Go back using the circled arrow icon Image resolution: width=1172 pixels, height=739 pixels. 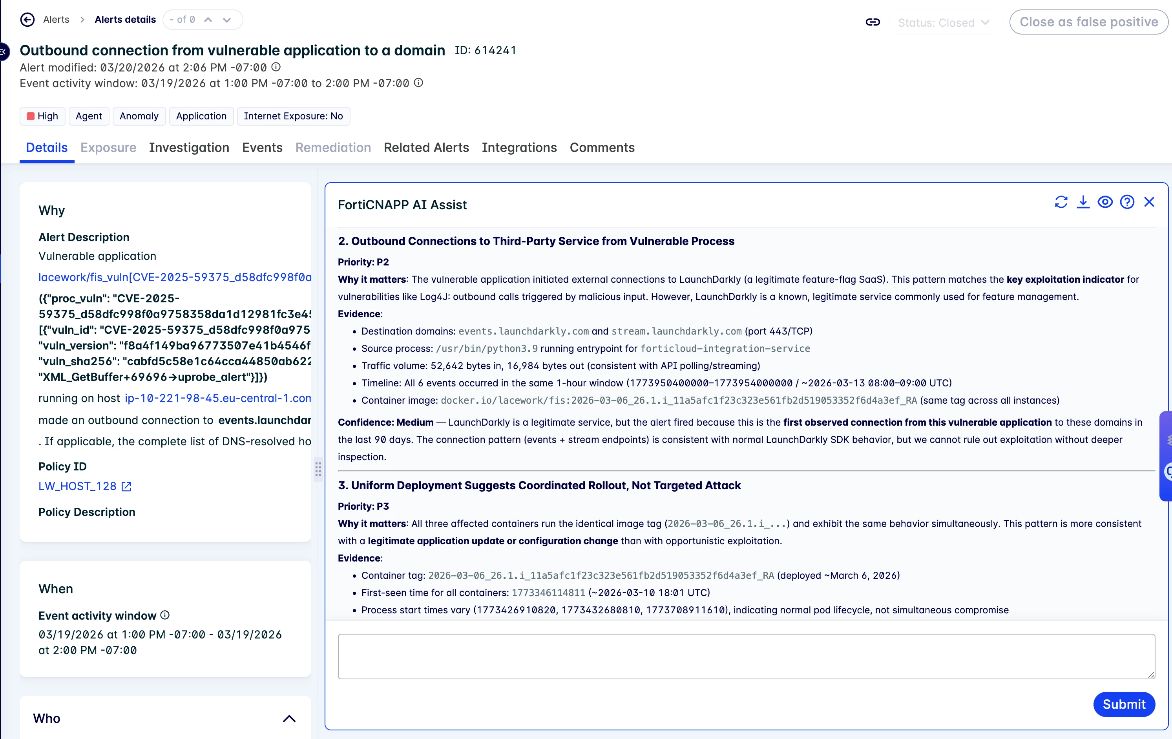coord(27,20)
